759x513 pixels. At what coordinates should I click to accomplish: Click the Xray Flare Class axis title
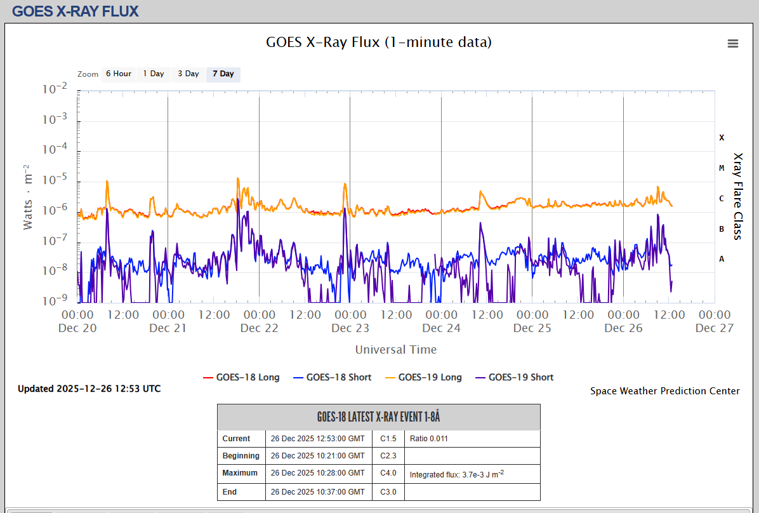pos(737,196)
